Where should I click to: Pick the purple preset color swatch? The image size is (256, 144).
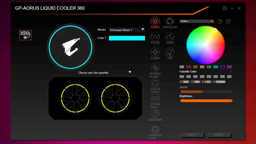[229, 67]
